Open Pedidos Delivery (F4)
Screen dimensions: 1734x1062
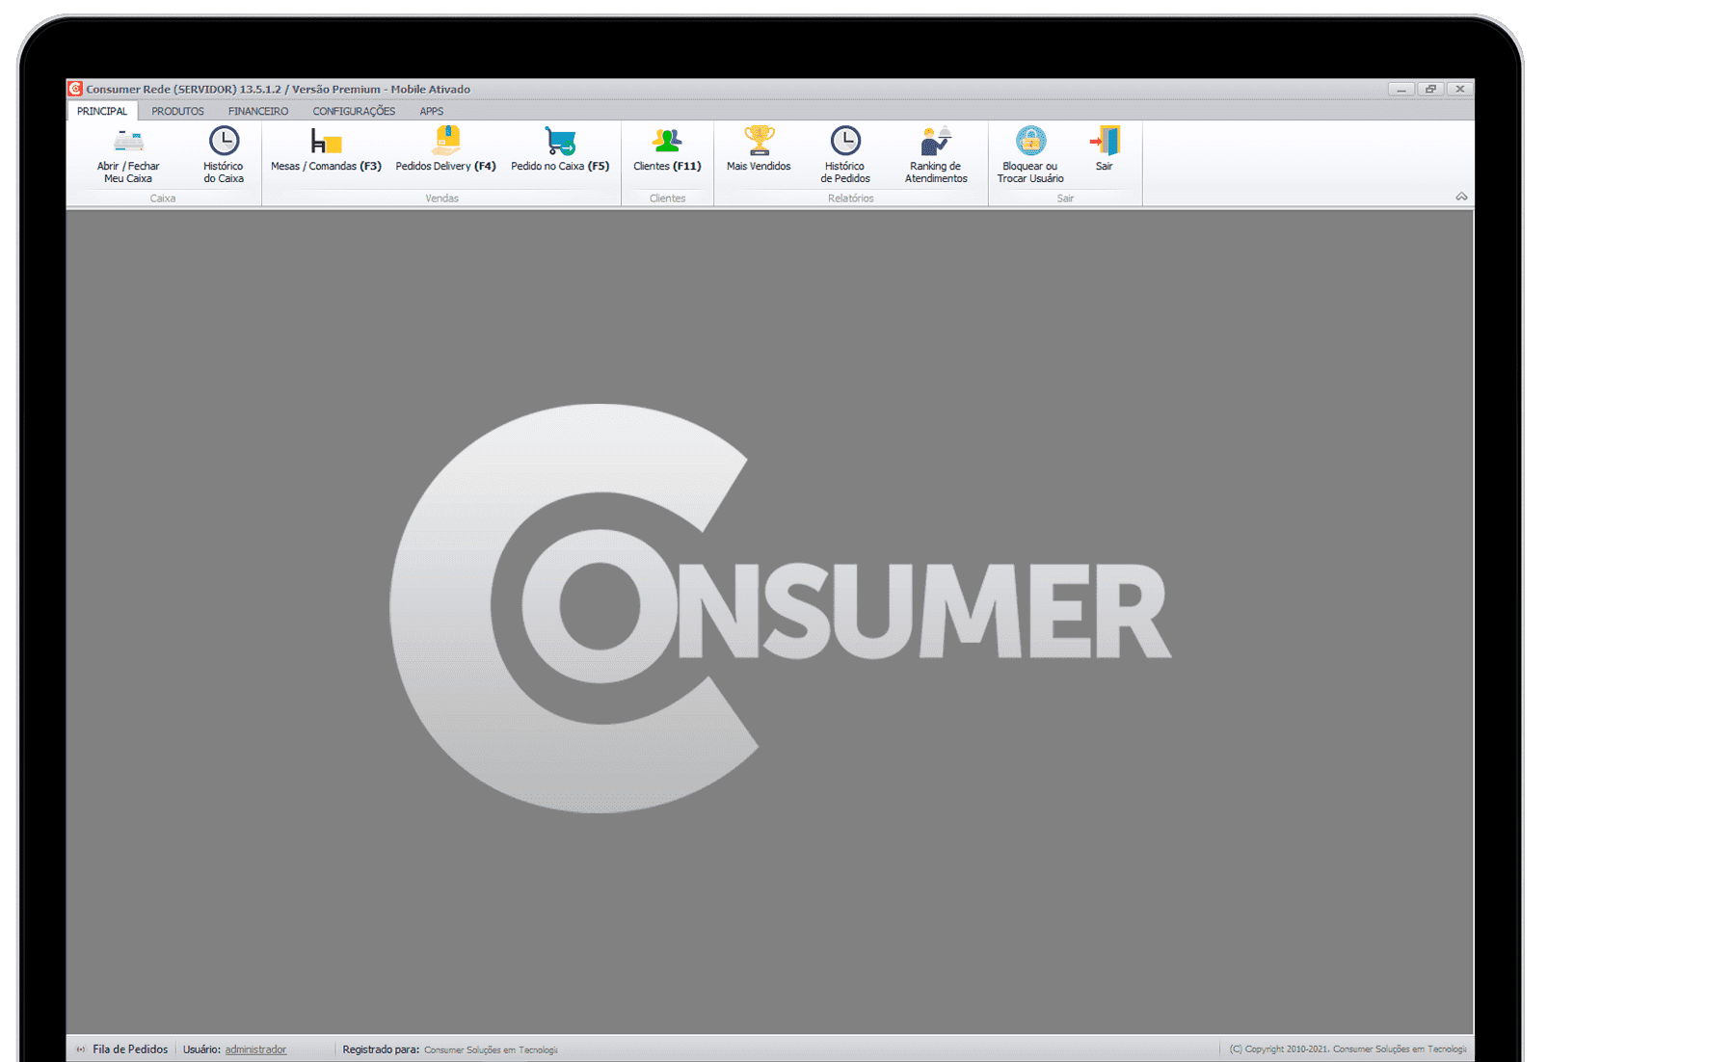click(445, 150)
